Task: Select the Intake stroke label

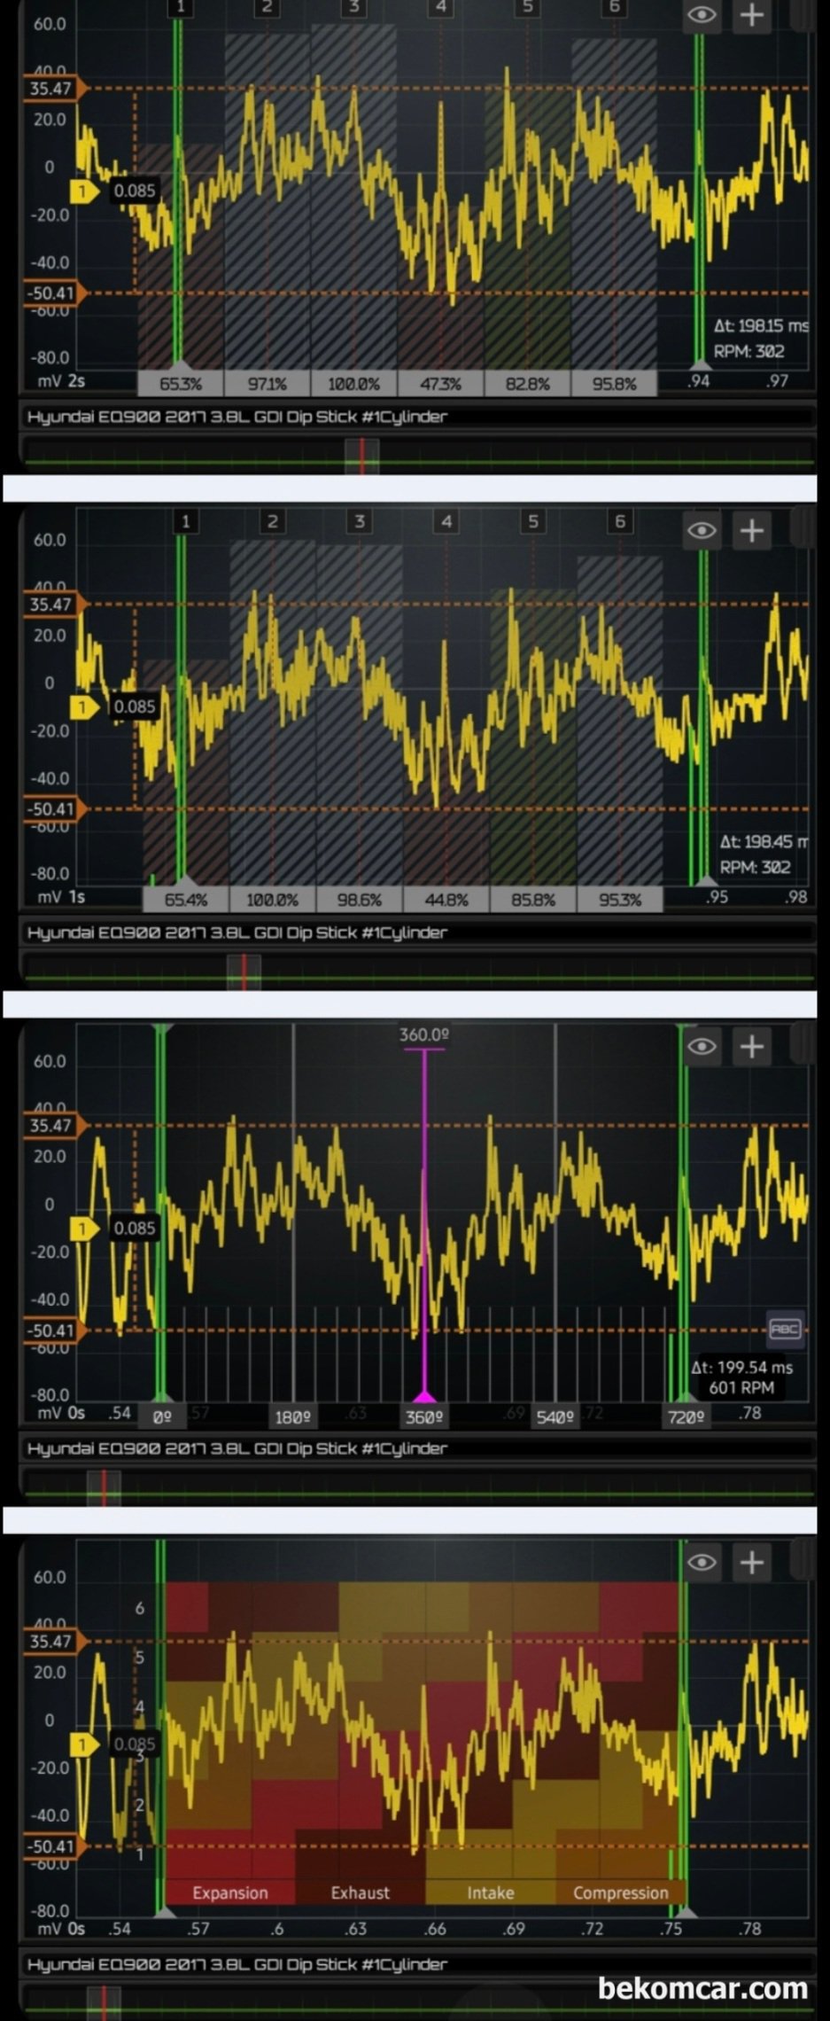Action: tap(491, 1892)
